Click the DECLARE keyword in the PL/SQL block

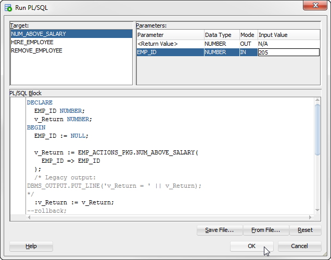pyautogui.click(x=40, y=102)
